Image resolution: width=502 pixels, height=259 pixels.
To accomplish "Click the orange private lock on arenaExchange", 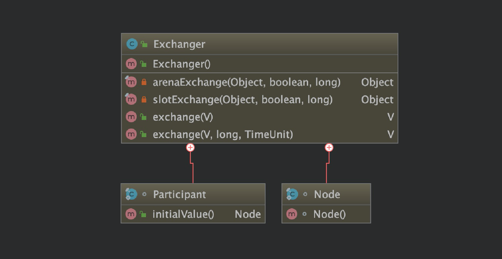I will point(143,82).
